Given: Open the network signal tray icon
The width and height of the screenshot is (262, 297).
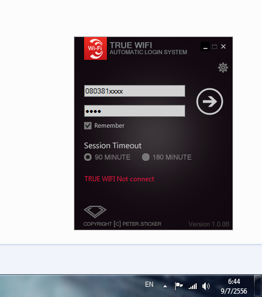Looking at the screenshot, I should point(193,286).
